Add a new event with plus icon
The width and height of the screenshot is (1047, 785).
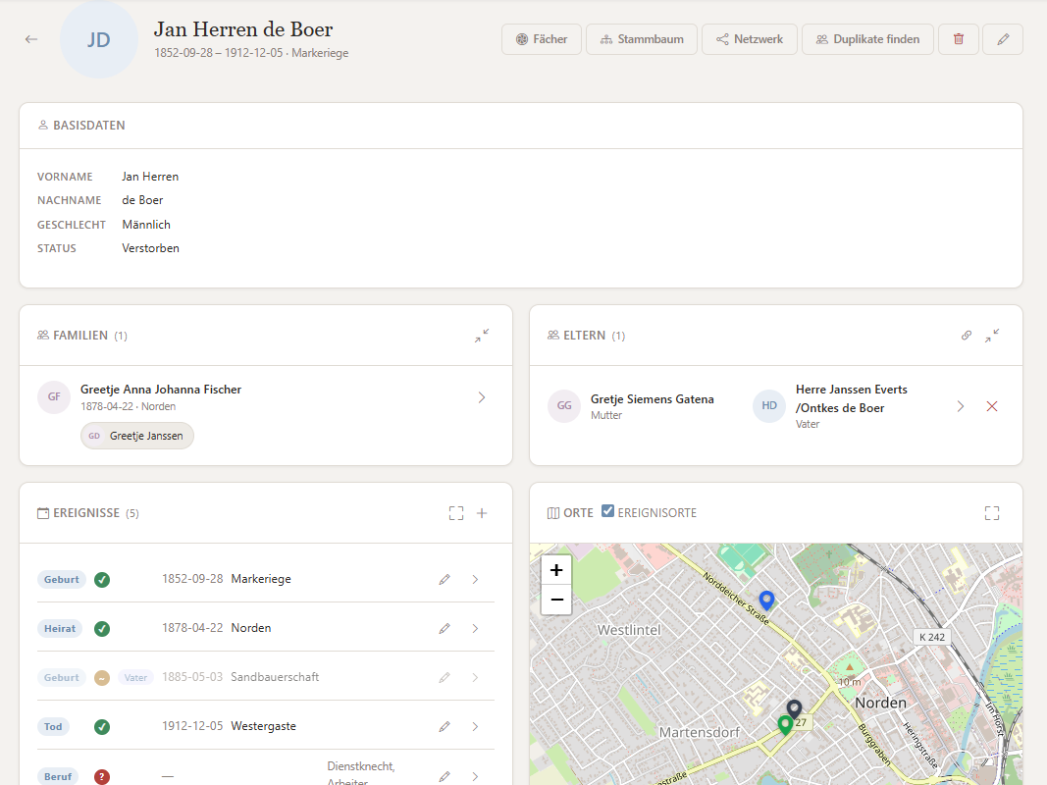tap(482, 513)
